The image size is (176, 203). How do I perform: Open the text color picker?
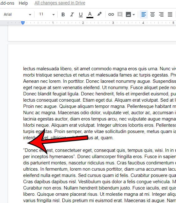click(90, 14)
